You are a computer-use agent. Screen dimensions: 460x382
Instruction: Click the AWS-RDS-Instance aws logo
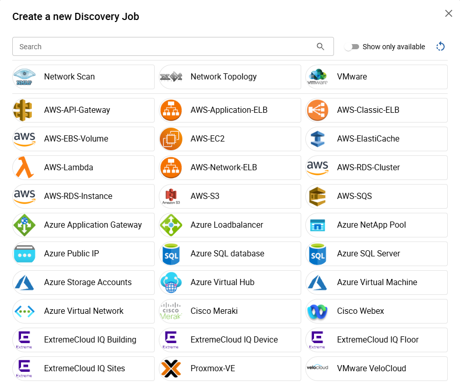click(25, 196)
